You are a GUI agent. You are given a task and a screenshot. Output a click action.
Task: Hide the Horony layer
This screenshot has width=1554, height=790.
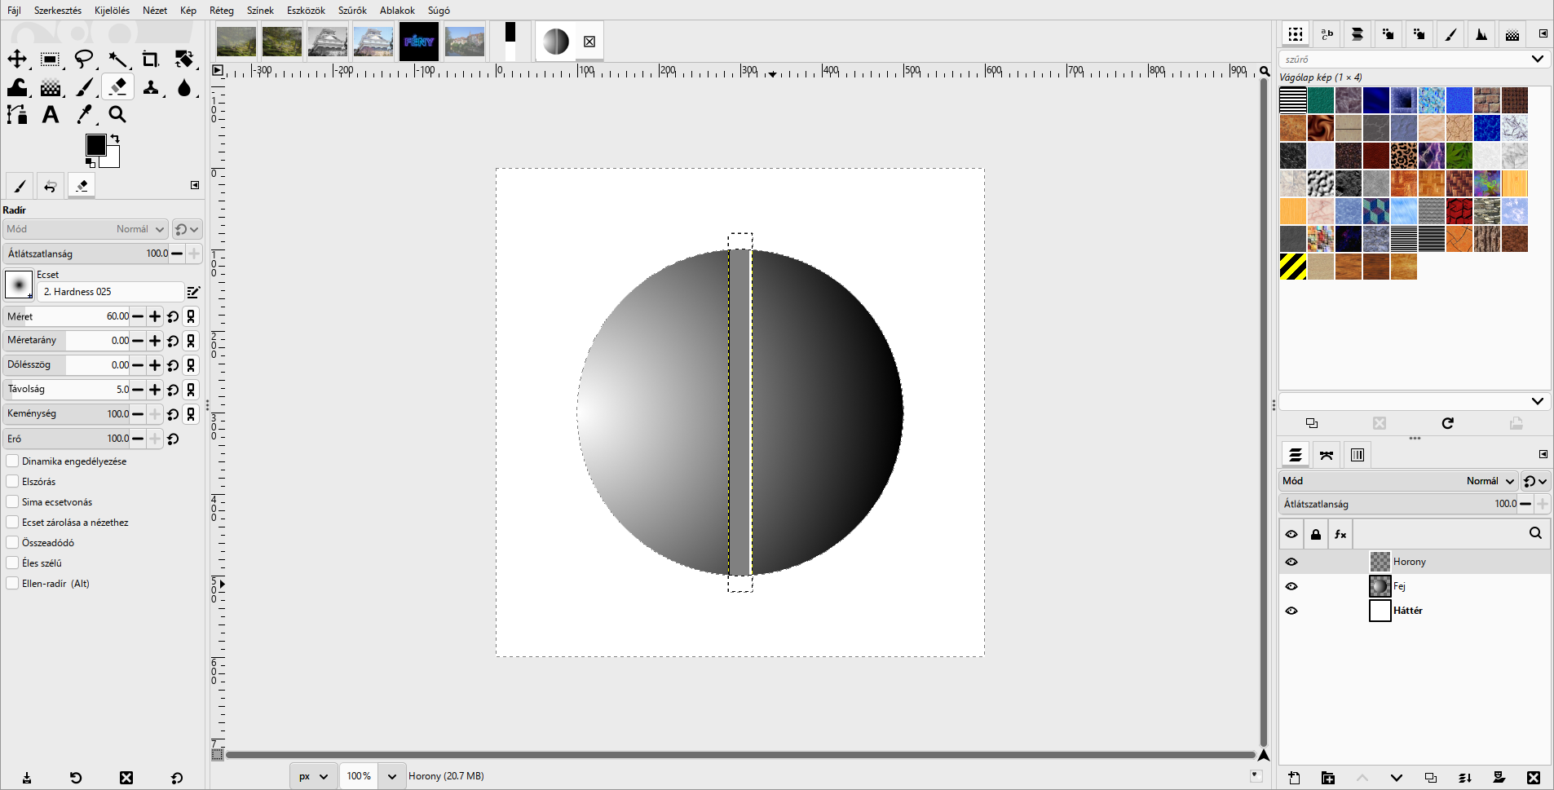[x=1291, y=562]
